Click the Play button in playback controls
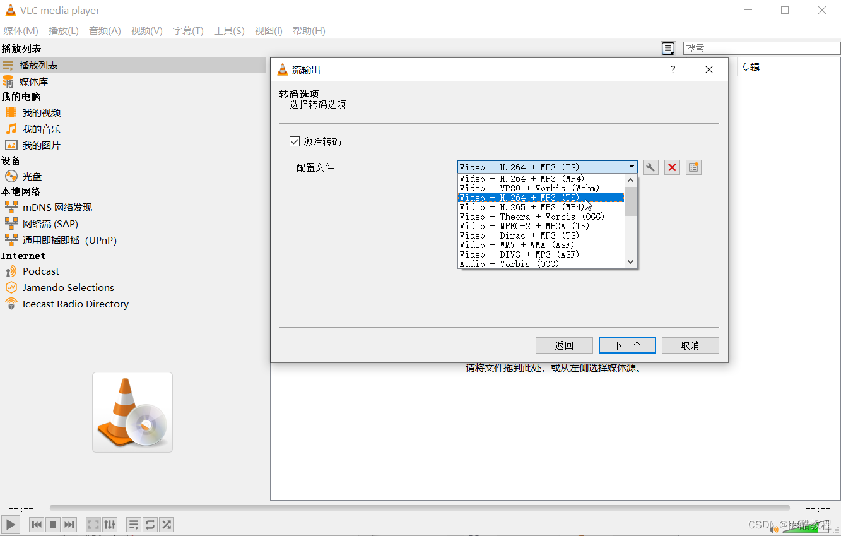 (11, 524)
